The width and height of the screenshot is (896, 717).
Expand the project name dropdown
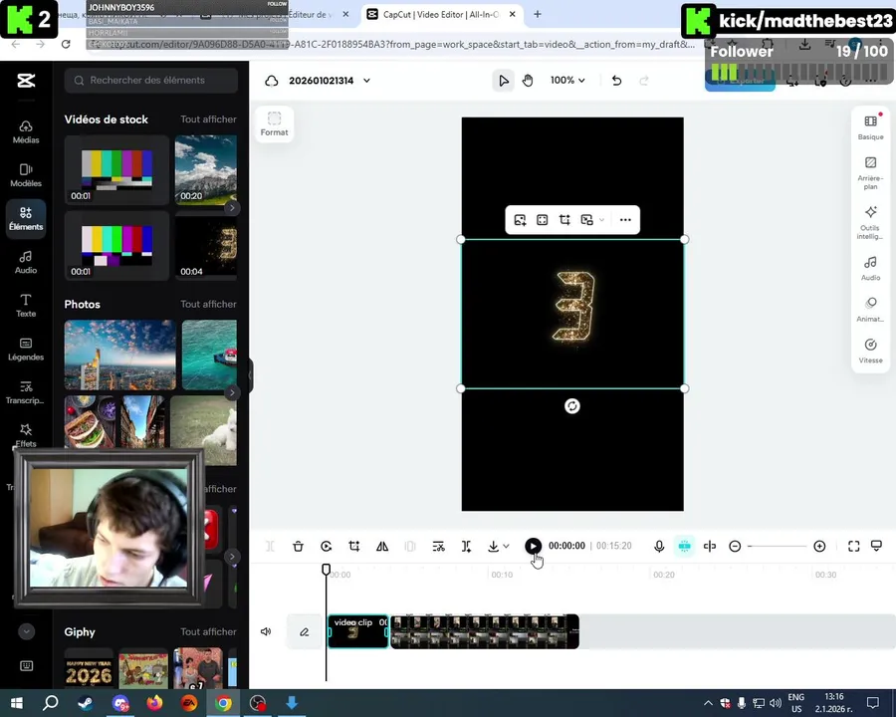click(x=366, y=81)
